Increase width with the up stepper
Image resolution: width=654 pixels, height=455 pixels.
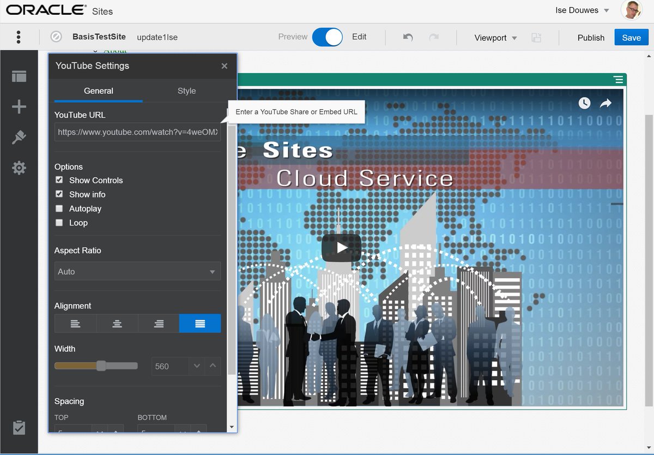[x=213, y=366]
